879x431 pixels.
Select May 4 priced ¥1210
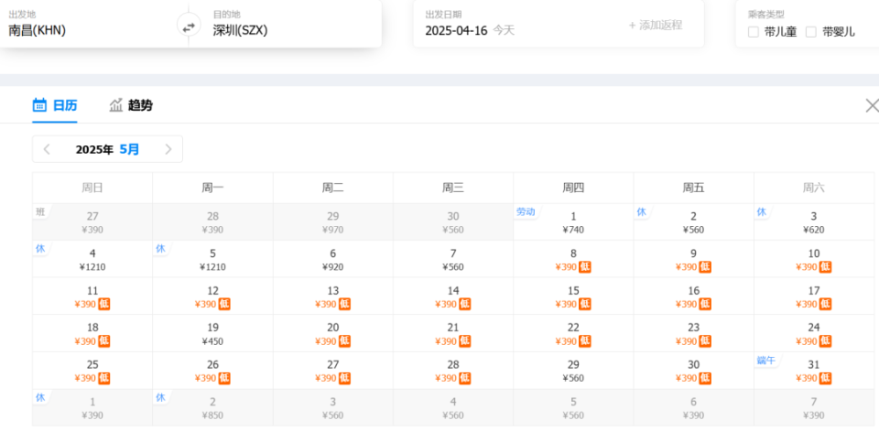tap(92, 259)
